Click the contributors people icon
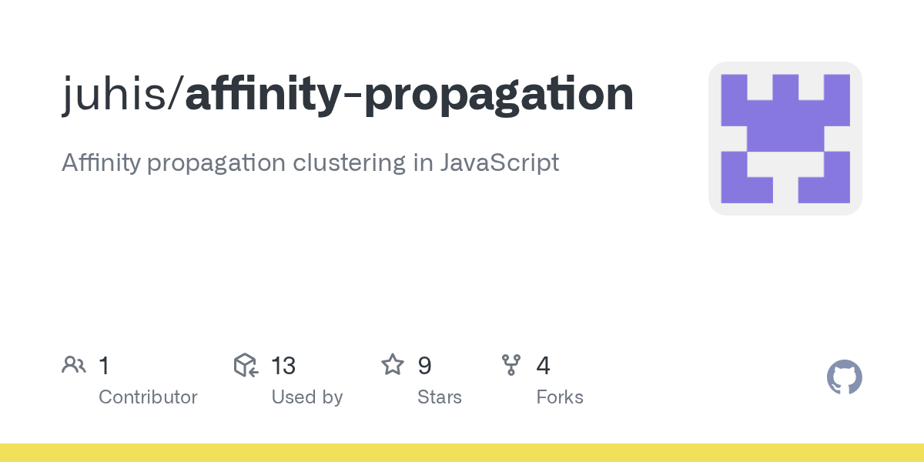The width and height of the screenshot is (924, 462). (74, 365)
